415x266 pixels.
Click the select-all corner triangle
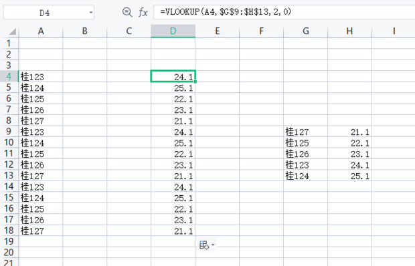[x=13, y=31]
